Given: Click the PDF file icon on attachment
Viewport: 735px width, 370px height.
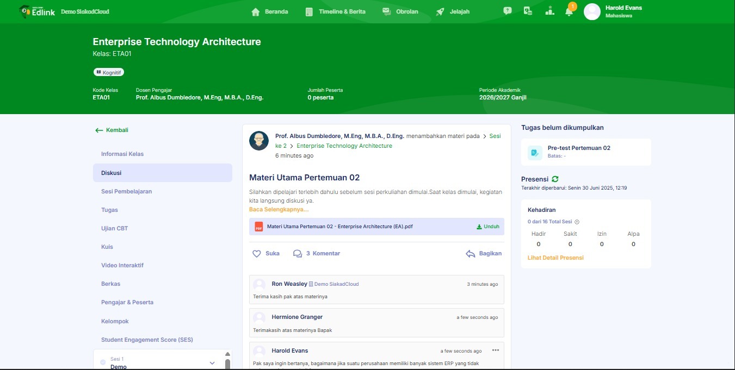Looking at the screenshot, I should click(x=258, y=227).
